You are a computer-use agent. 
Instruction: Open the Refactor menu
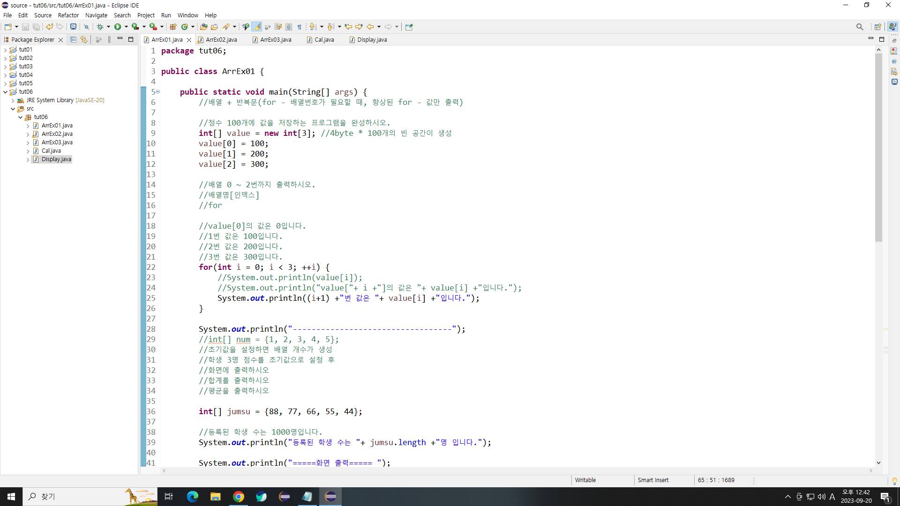click(x=68, y=15)
